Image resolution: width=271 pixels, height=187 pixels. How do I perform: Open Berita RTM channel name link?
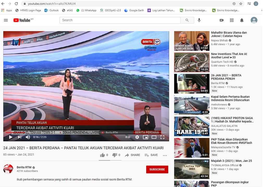tap(24, 167)
